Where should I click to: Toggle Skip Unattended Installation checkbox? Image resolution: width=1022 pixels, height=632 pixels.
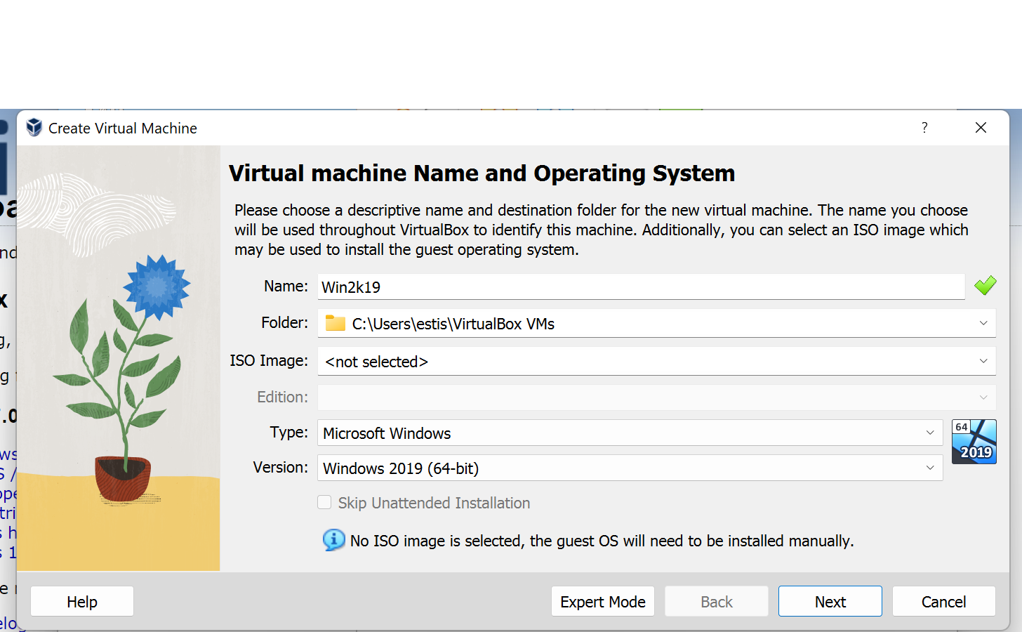pos(324,502)
